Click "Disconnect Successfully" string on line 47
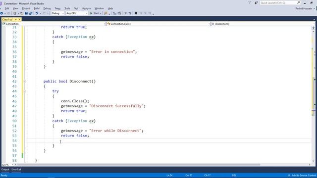Screen dimensions: 317x178 [116, 106]
